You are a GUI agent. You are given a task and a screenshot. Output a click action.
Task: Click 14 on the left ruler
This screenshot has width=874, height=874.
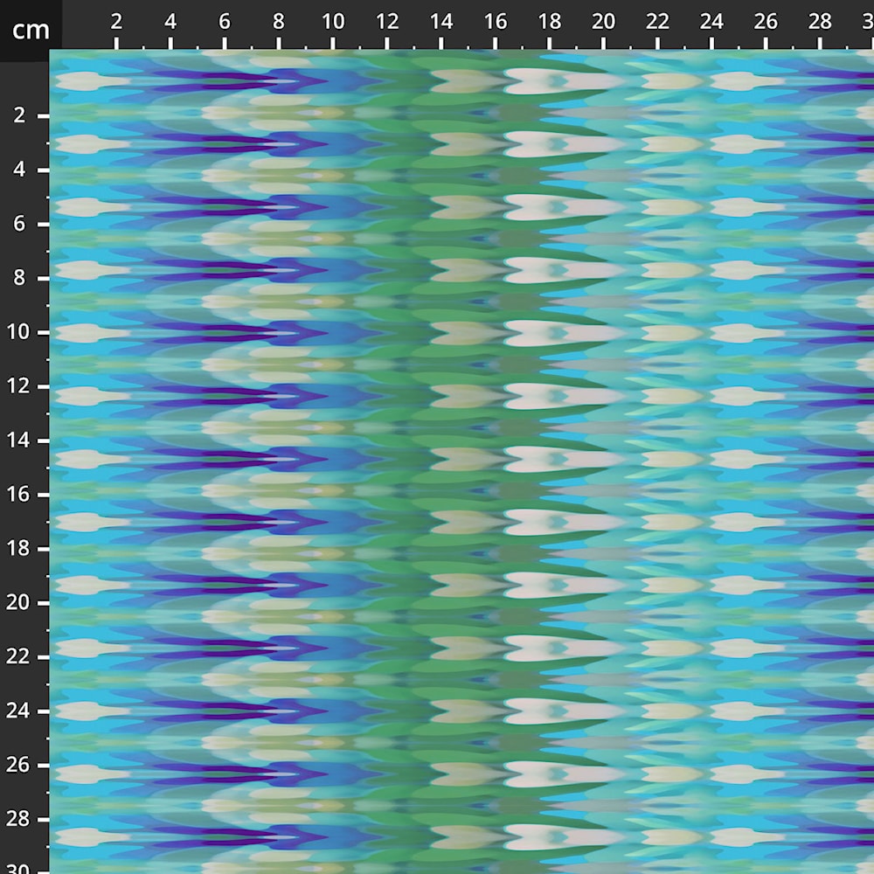click(20, 440)
